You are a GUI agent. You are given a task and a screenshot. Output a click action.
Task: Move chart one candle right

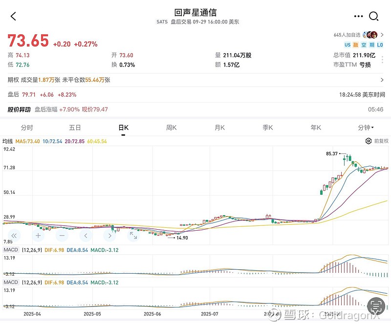(110, 235)
